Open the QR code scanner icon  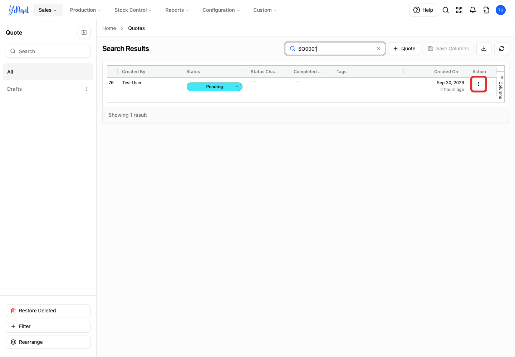(459, 10)
